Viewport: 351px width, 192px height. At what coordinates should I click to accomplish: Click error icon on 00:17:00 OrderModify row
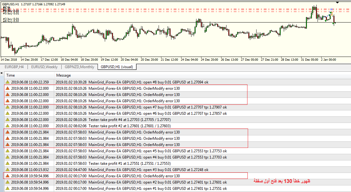coord(8,176)
